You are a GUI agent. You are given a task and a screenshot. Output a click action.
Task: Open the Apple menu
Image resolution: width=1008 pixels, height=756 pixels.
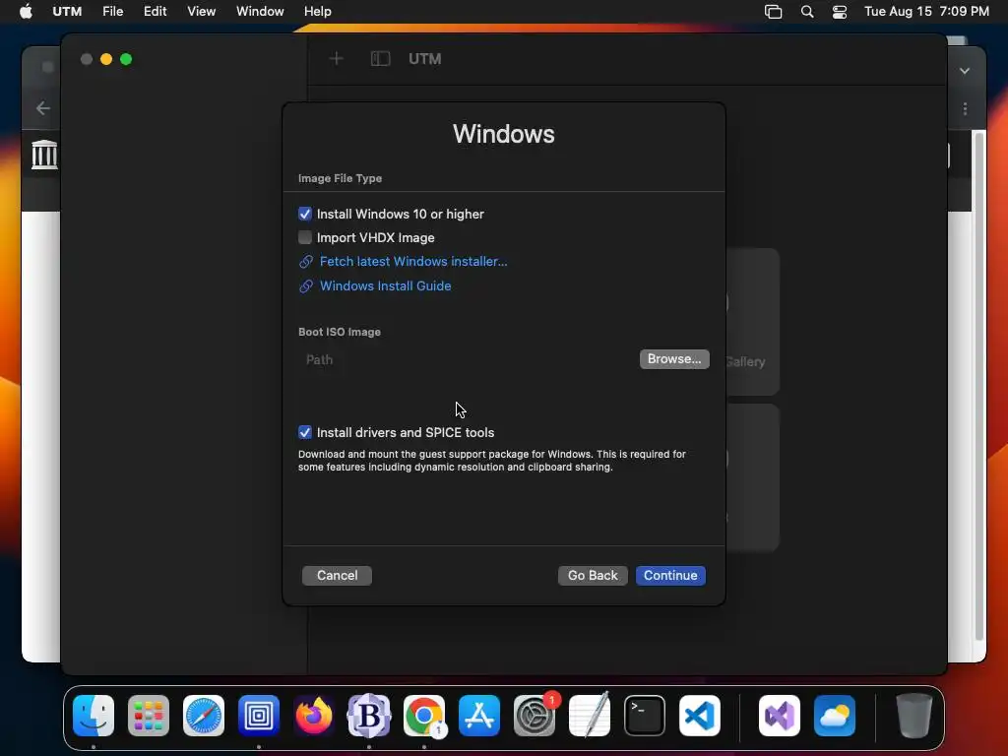(x=26, y=11)
